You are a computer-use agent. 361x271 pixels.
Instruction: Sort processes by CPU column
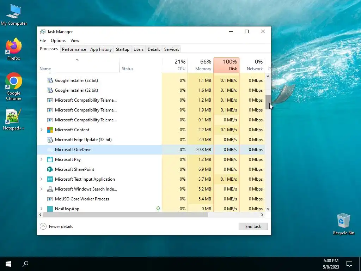click(x=175, y=65)
